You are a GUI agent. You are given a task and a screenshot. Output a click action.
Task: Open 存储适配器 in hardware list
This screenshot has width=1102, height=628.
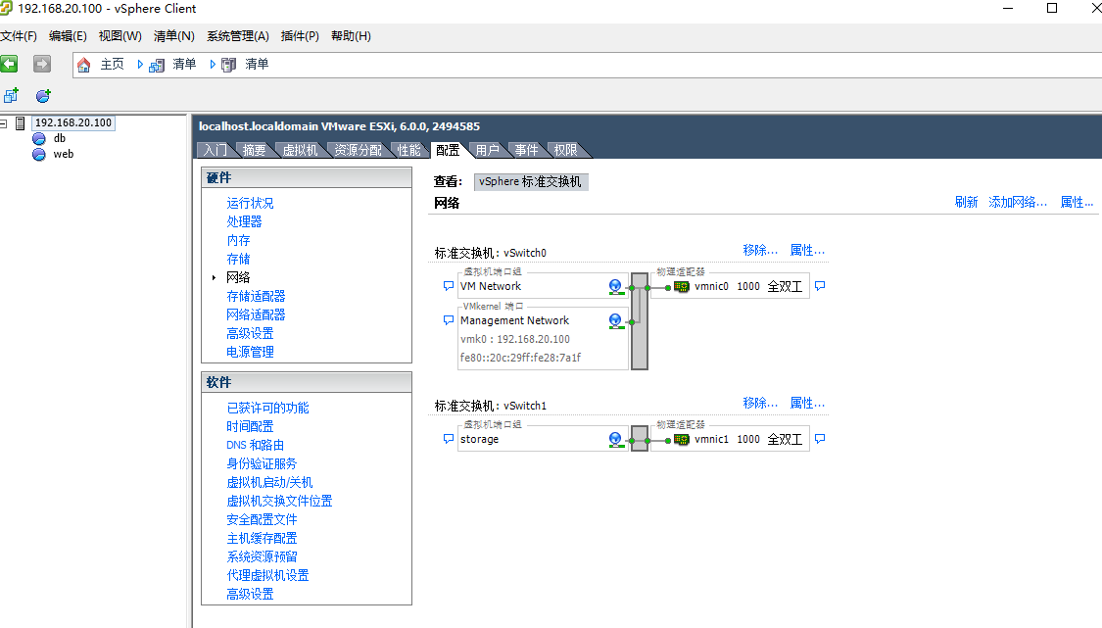point(256,296)
